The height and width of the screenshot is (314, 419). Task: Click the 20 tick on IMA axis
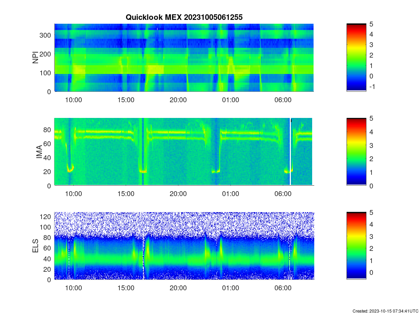click(x=48, y=172)
